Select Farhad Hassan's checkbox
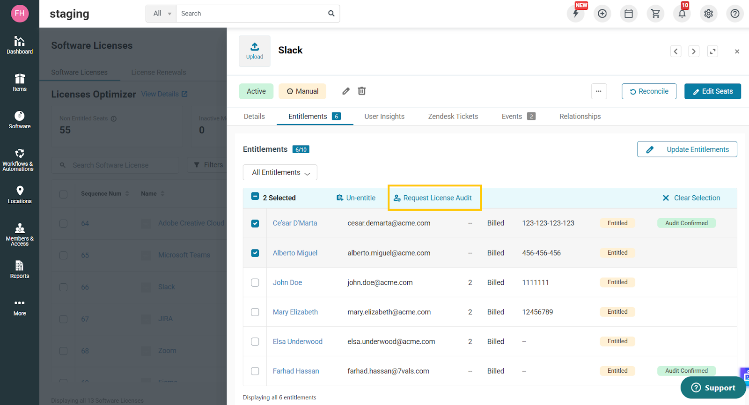Viewport: 749px width, 405px height. pyautogui.click(x=255, y=371)
